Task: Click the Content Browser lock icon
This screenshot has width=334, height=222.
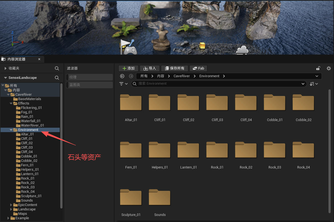Action: (318, 68)
